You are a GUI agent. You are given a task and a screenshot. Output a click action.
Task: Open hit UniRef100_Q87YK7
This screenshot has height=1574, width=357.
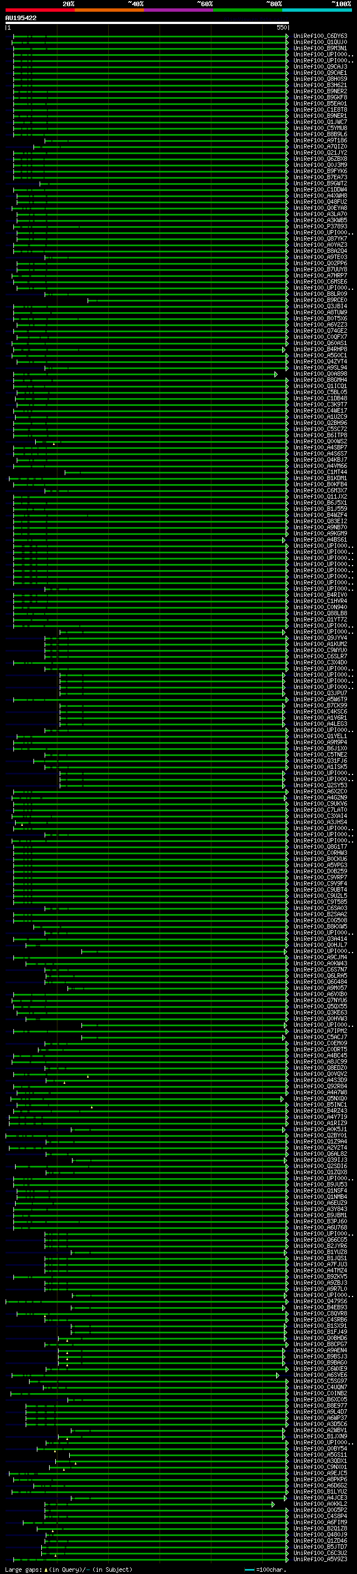click(x=320, y=239)
